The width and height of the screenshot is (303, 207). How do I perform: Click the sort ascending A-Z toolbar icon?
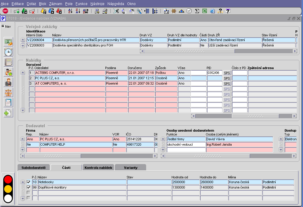tap(70, 11)
